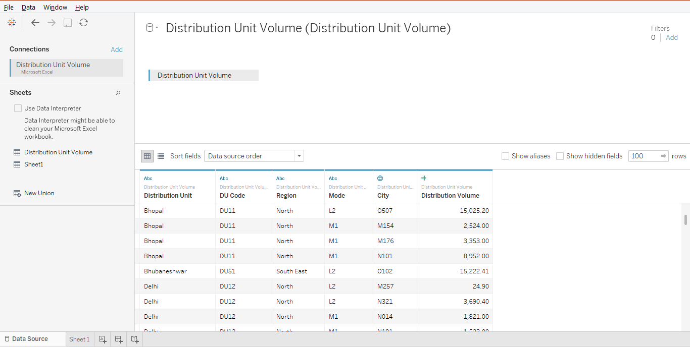Click the Tableau logo start page icon
The image size is (690, 347).
tap(12, 23)
